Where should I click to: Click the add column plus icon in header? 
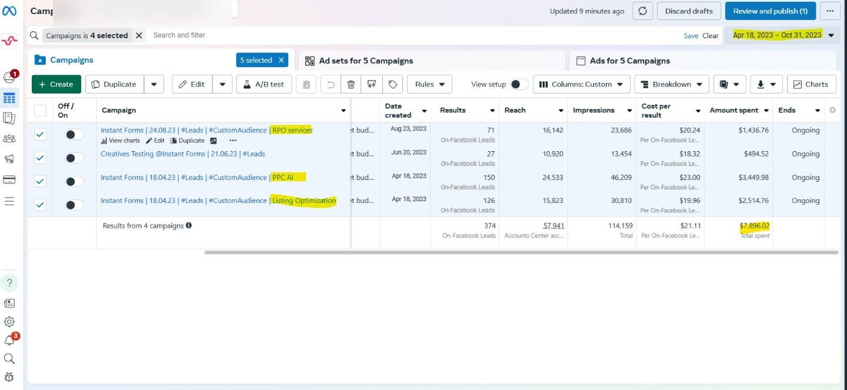[x=832, y=110]
